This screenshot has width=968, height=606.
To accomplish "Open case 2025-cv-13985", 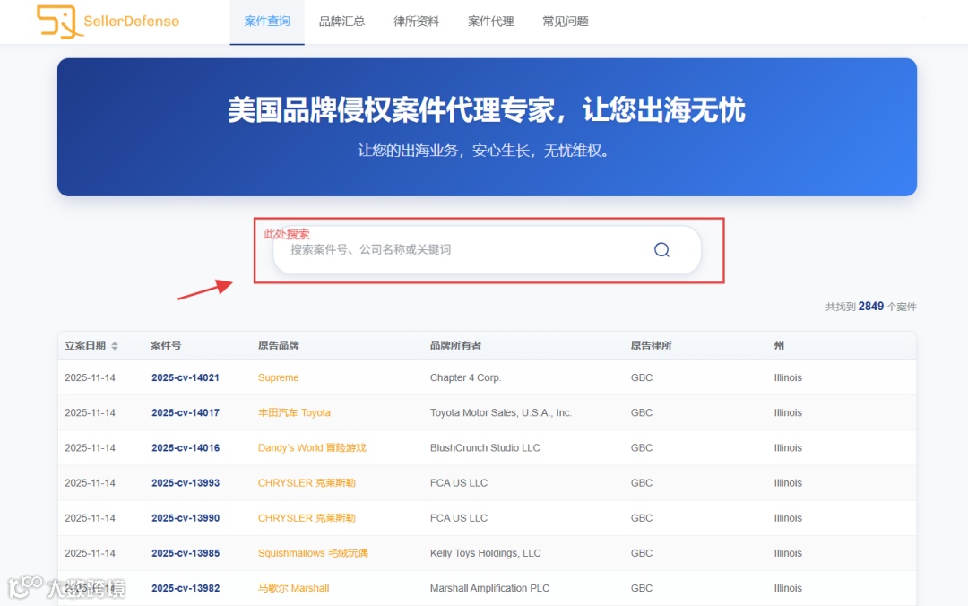I will coord(186,553).
